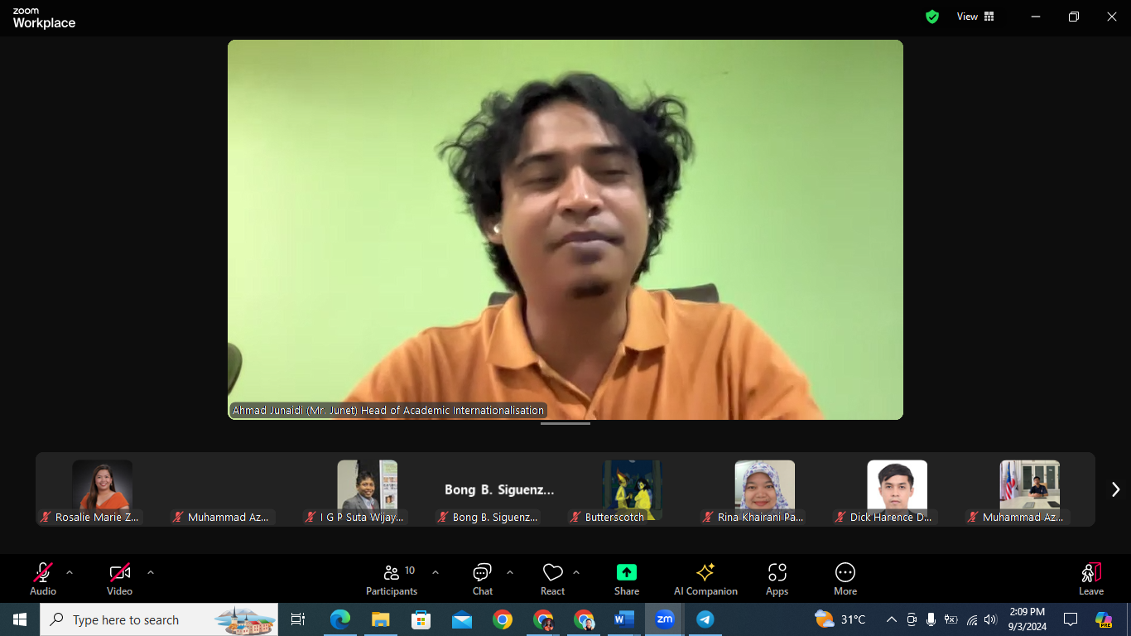Click the green Share screen button
The image size is (1131, 636).
click(627, 579)
